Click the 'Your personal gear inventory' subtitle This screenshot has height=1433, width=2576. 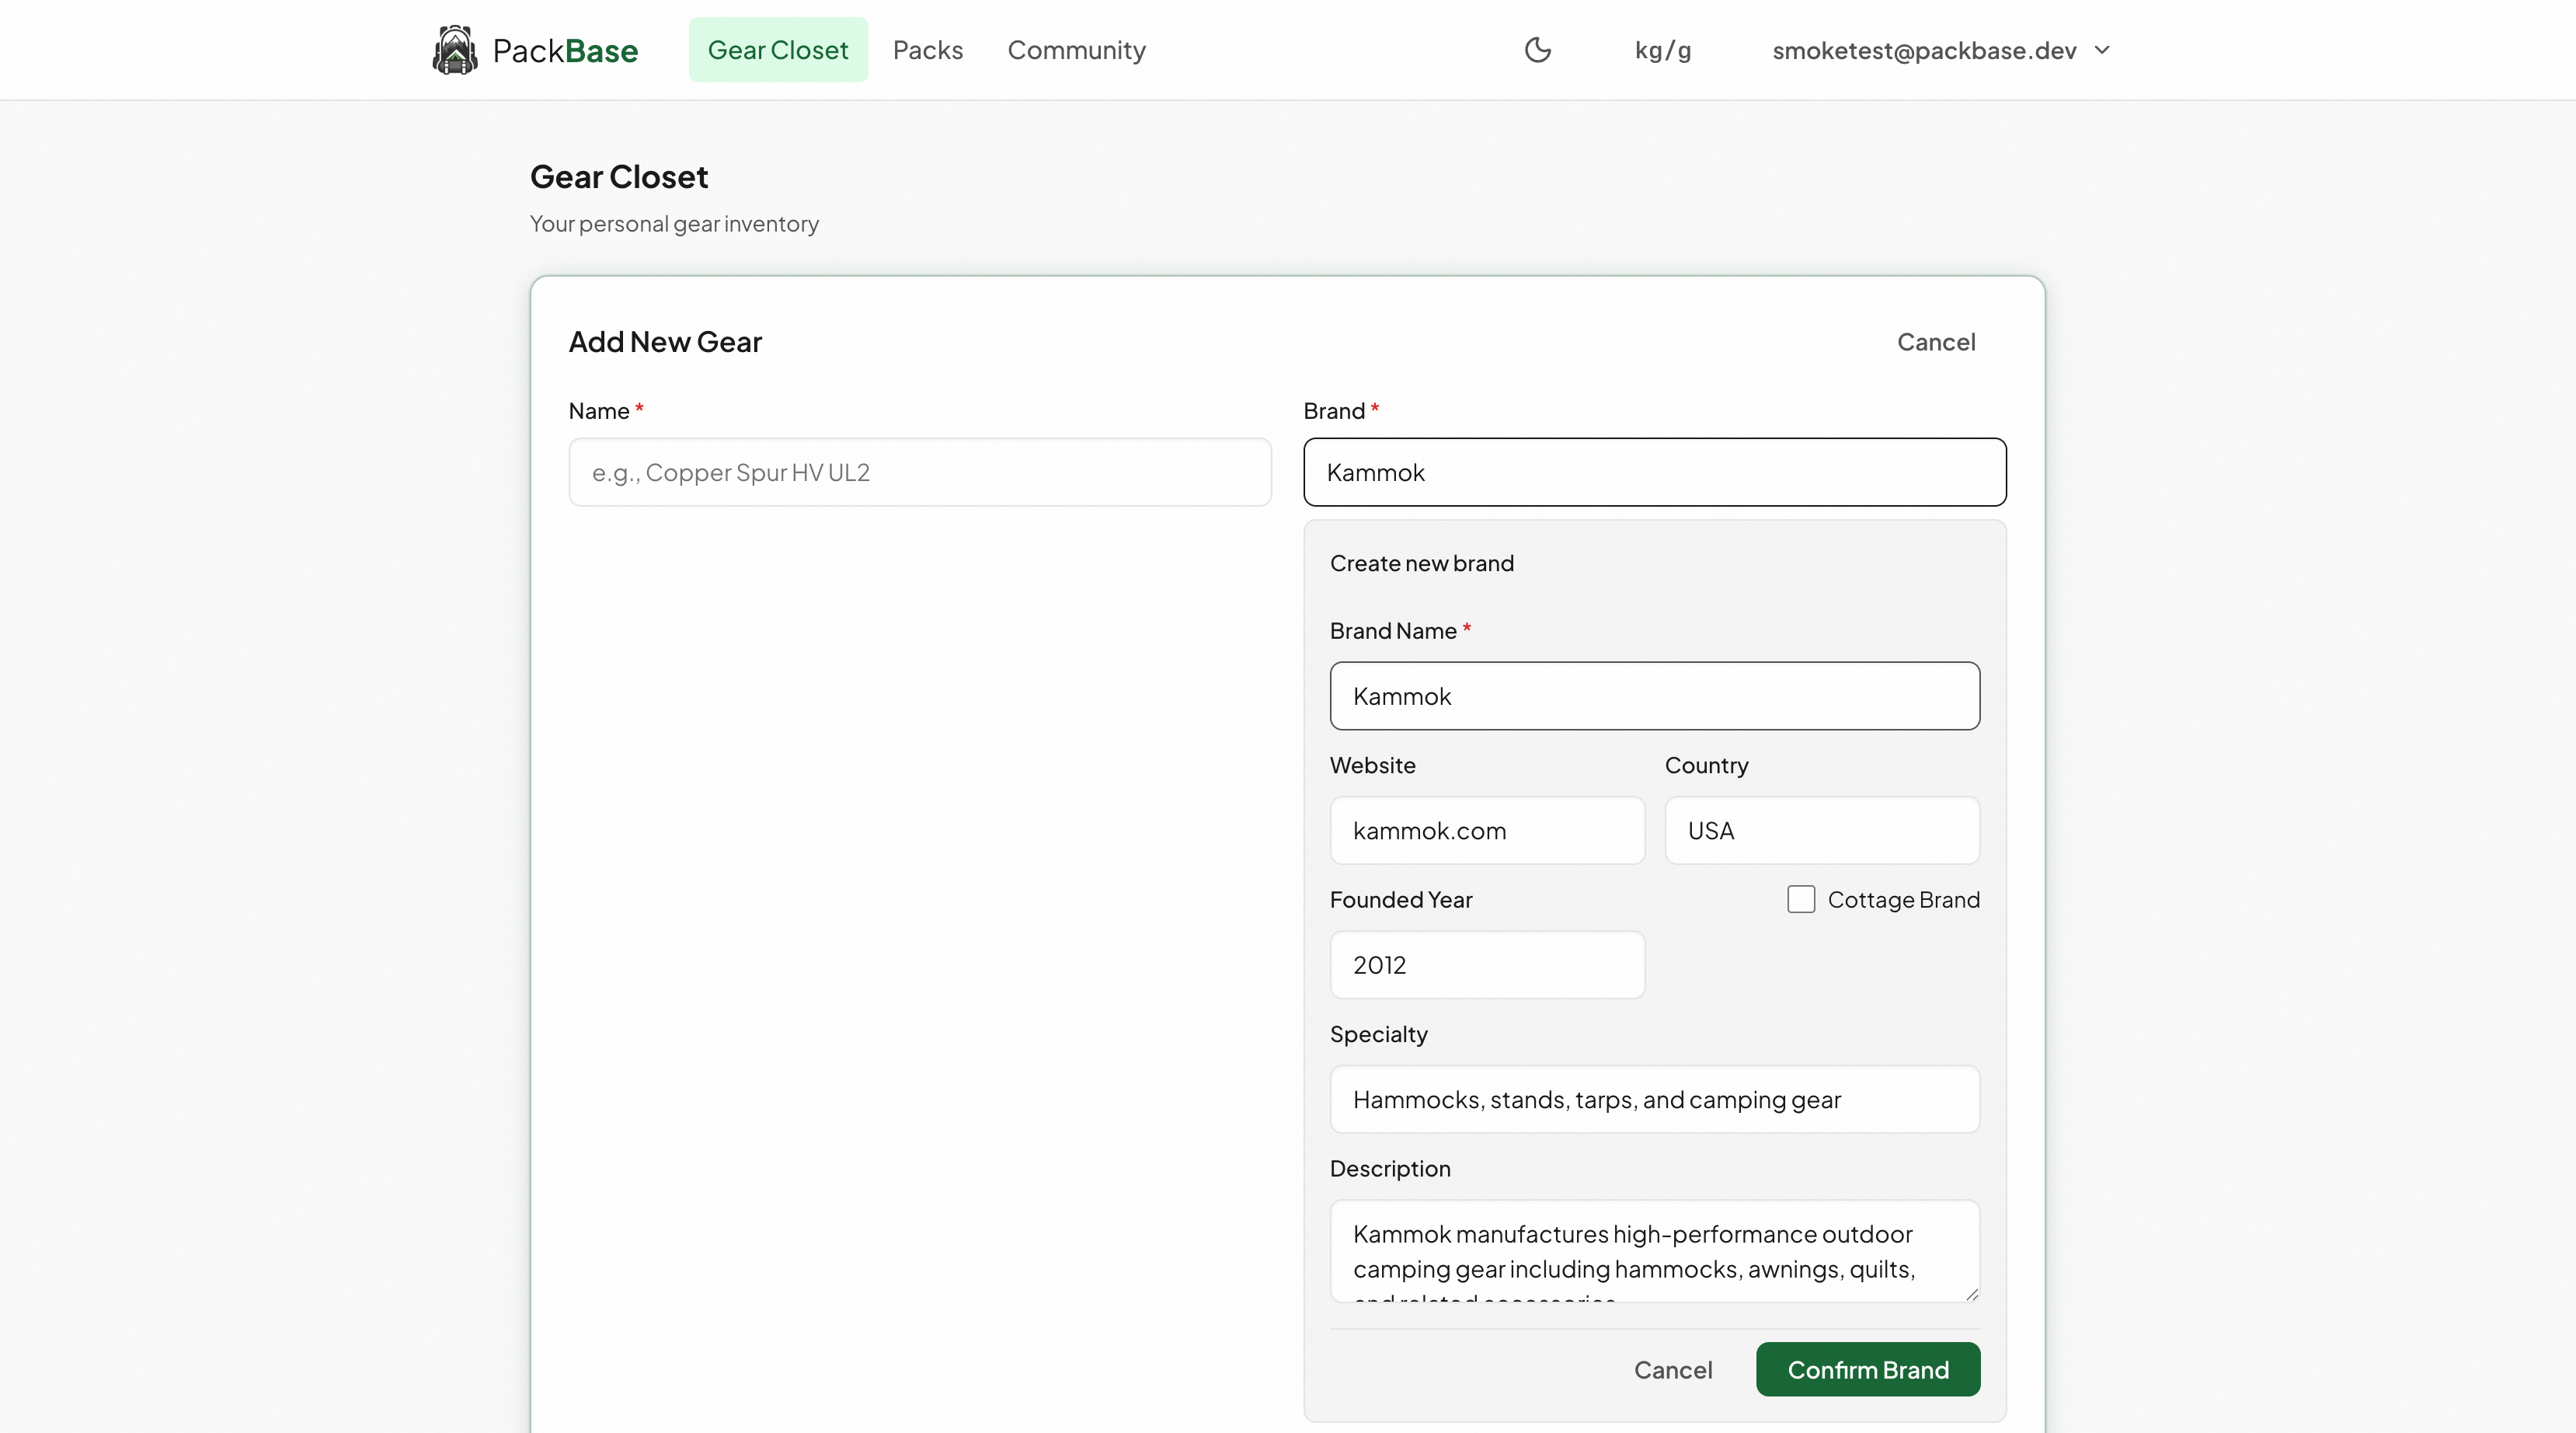coord(674,224)
